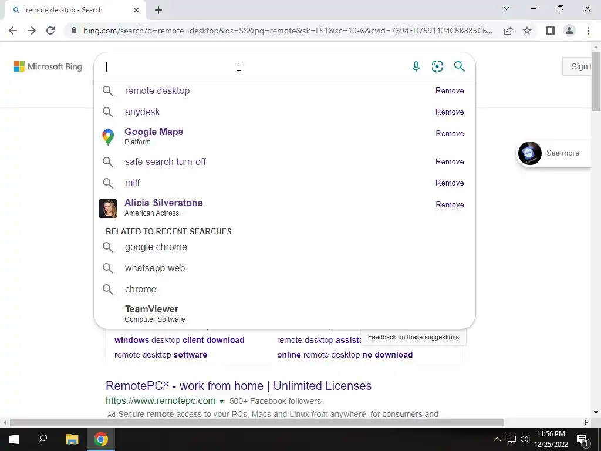The height and width of the screenshot is (451, 601).
Task: Open a new tab with plus icon
Action: [x=158, y=10]
